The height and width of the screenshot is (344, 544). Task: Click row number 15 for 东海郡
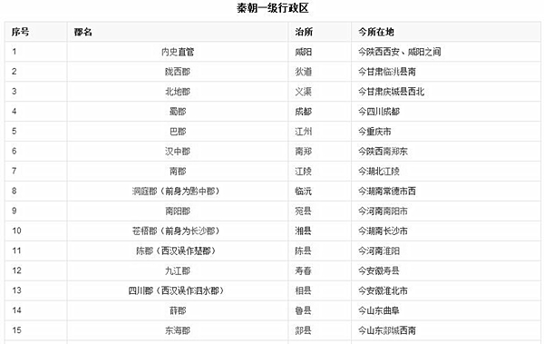[x=16, y=330]
